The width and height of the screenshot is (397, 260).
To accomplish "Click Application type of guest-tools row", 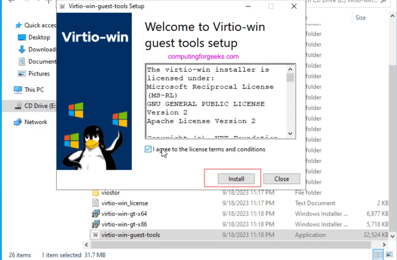I will click(x=310, y=235).
